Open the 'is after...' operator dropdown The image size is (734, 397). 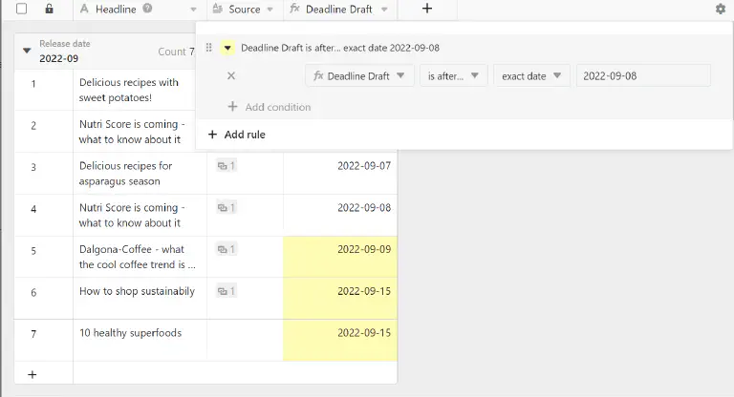(453, 75)
